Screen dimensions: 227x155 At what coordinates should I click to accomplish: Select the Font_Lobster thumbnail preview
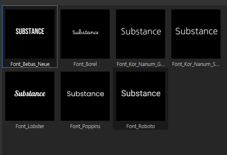coord(30,96)
